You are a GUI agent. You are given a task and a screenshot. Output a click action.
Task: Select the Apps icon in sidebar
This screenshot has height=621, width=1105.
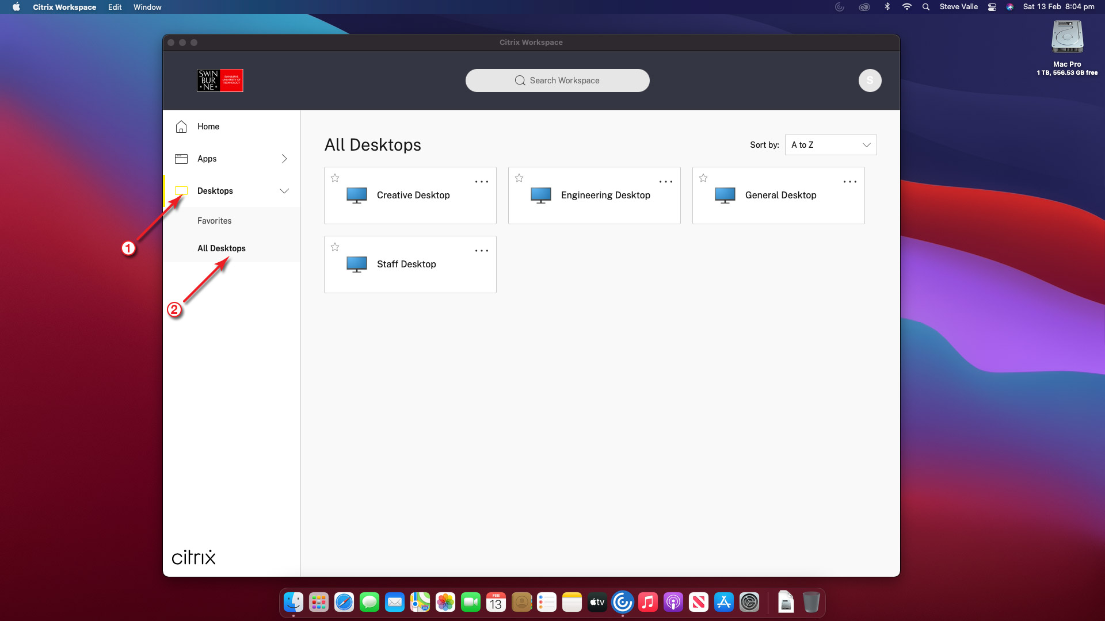[x=181, y=159]
